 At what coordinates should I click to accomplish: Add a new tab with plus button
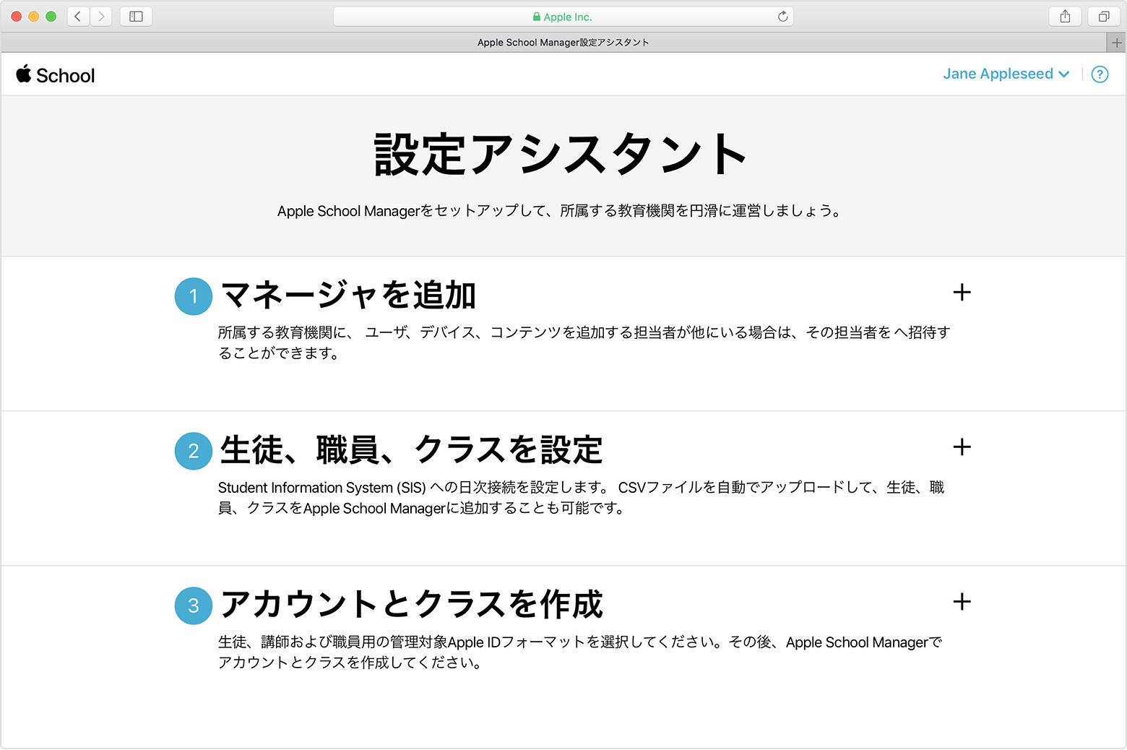tap(1117, 43)
